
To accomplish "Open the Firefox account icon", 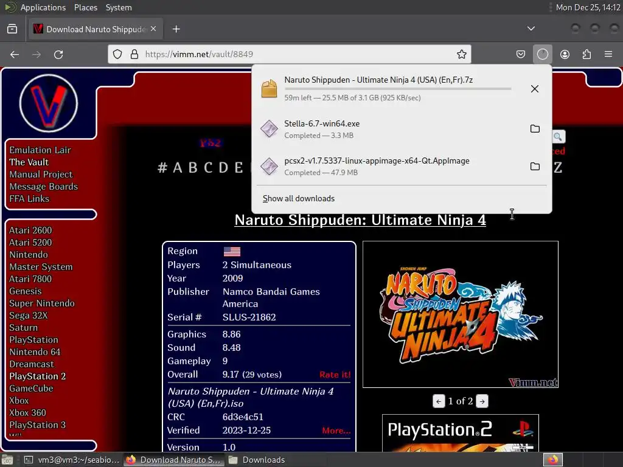I will click(x=565, y=54).
